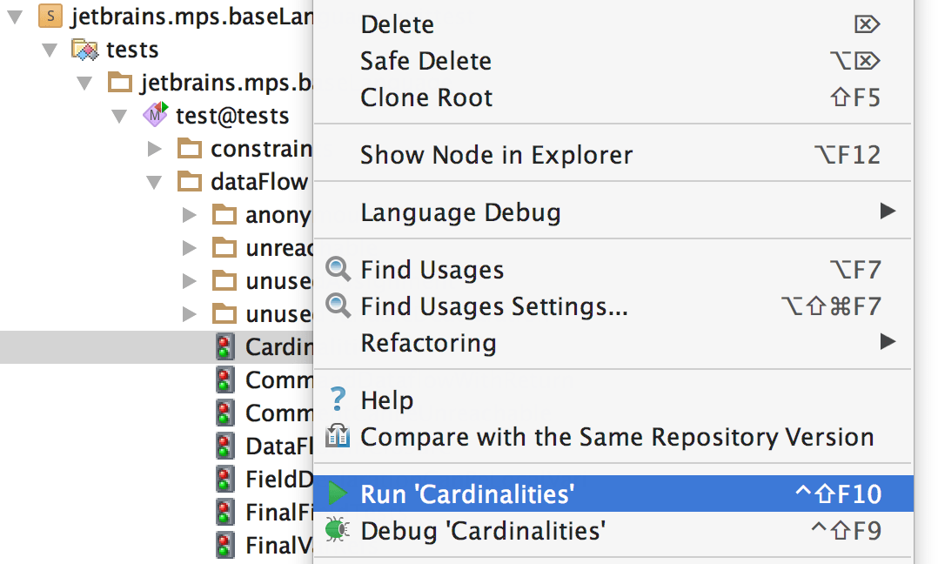Click the Compare with Repository icon
This screenshot has height=564, width=938.
338,436
